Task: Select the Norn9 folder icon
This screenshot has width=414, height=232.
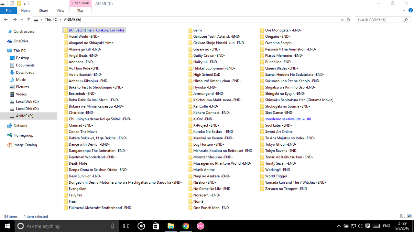Action: click(191, 202)
